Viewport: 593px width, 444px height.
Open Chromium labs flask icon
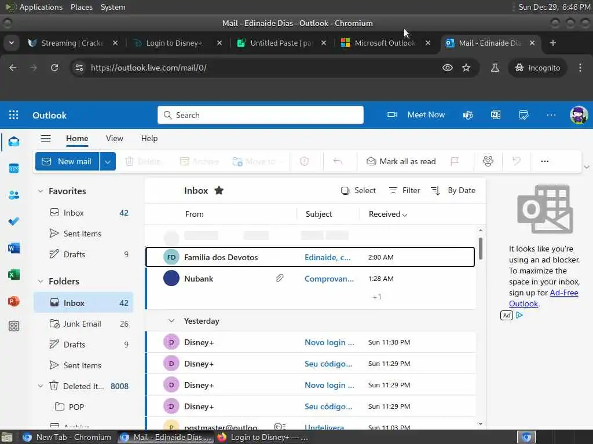pyautogui.click(x=495, y=68)
